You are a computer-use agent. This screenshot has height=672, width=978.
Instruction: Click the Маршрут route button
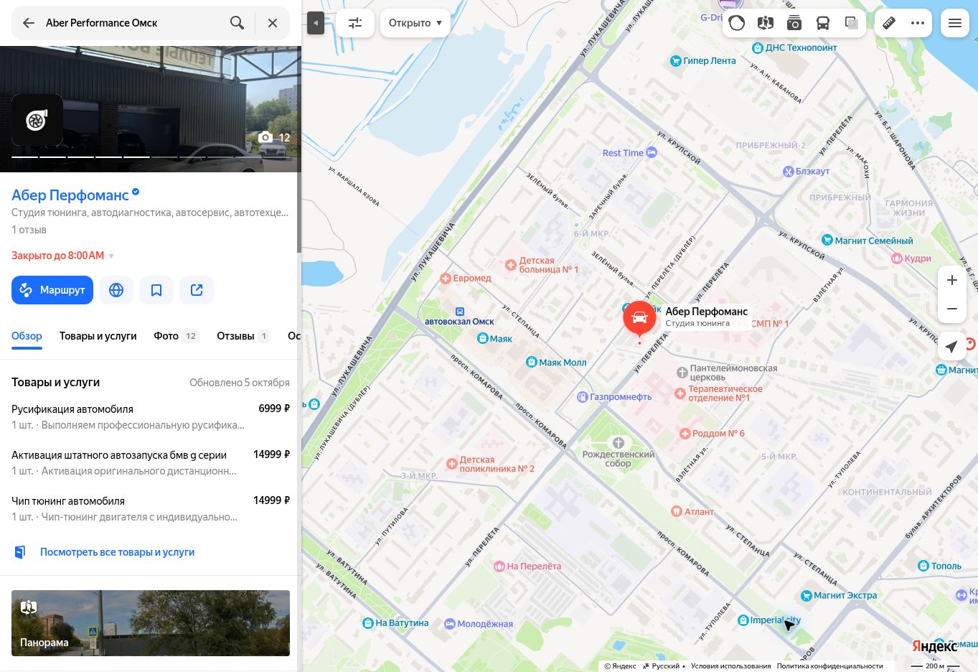[x=52, y=290]
